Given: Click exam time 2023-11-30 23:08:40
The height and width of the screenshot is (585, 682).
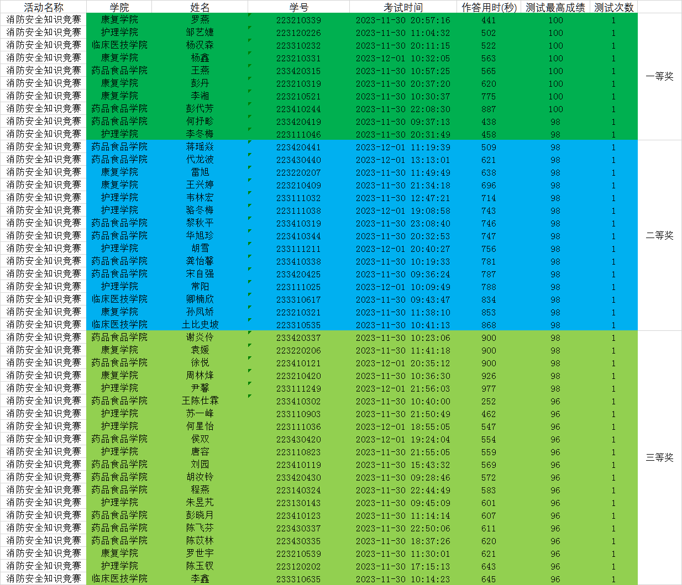Looking at the screenshot, I should click(x=403, y=223).
